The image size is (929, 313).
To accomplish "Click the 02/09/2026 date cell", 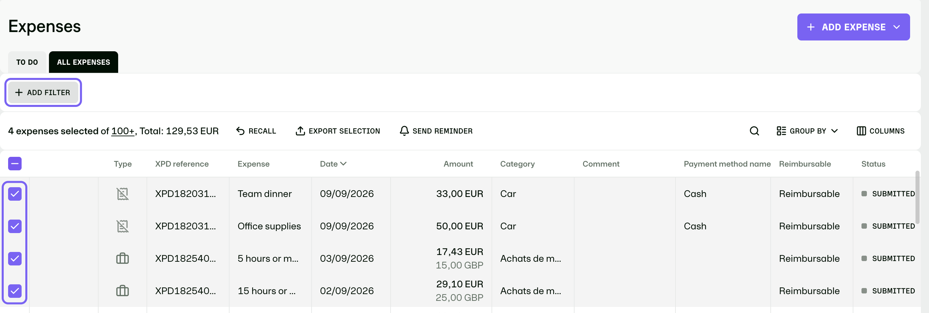I will pos(347,291).
